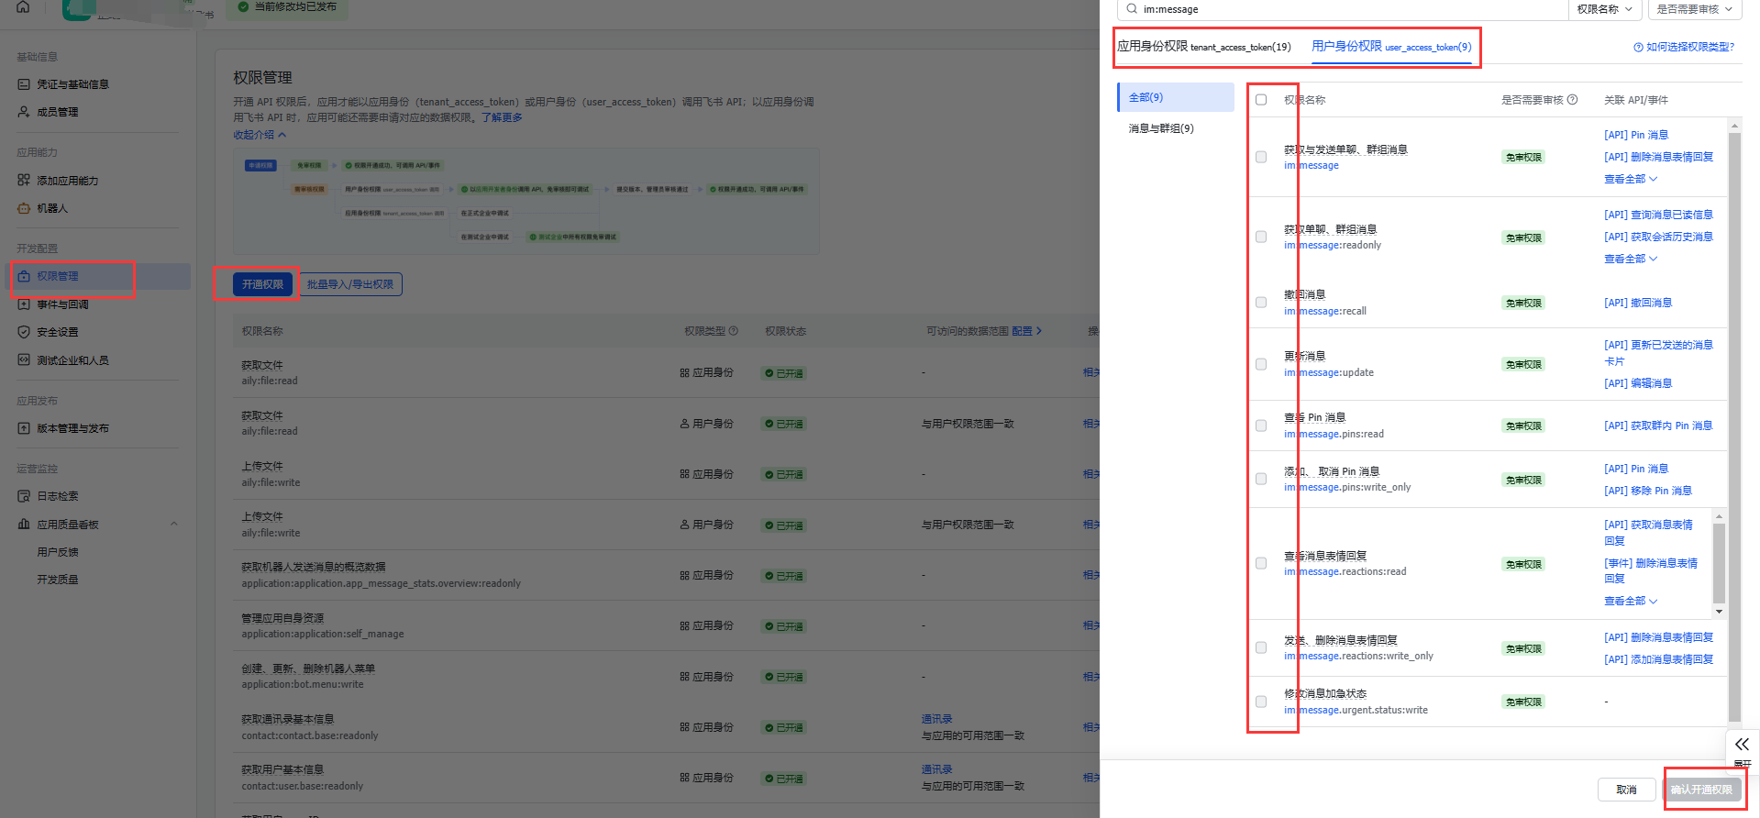Enable the im:message:update permission checkbox
This screenshot has height=818, width=1760.
point(1261,364)
